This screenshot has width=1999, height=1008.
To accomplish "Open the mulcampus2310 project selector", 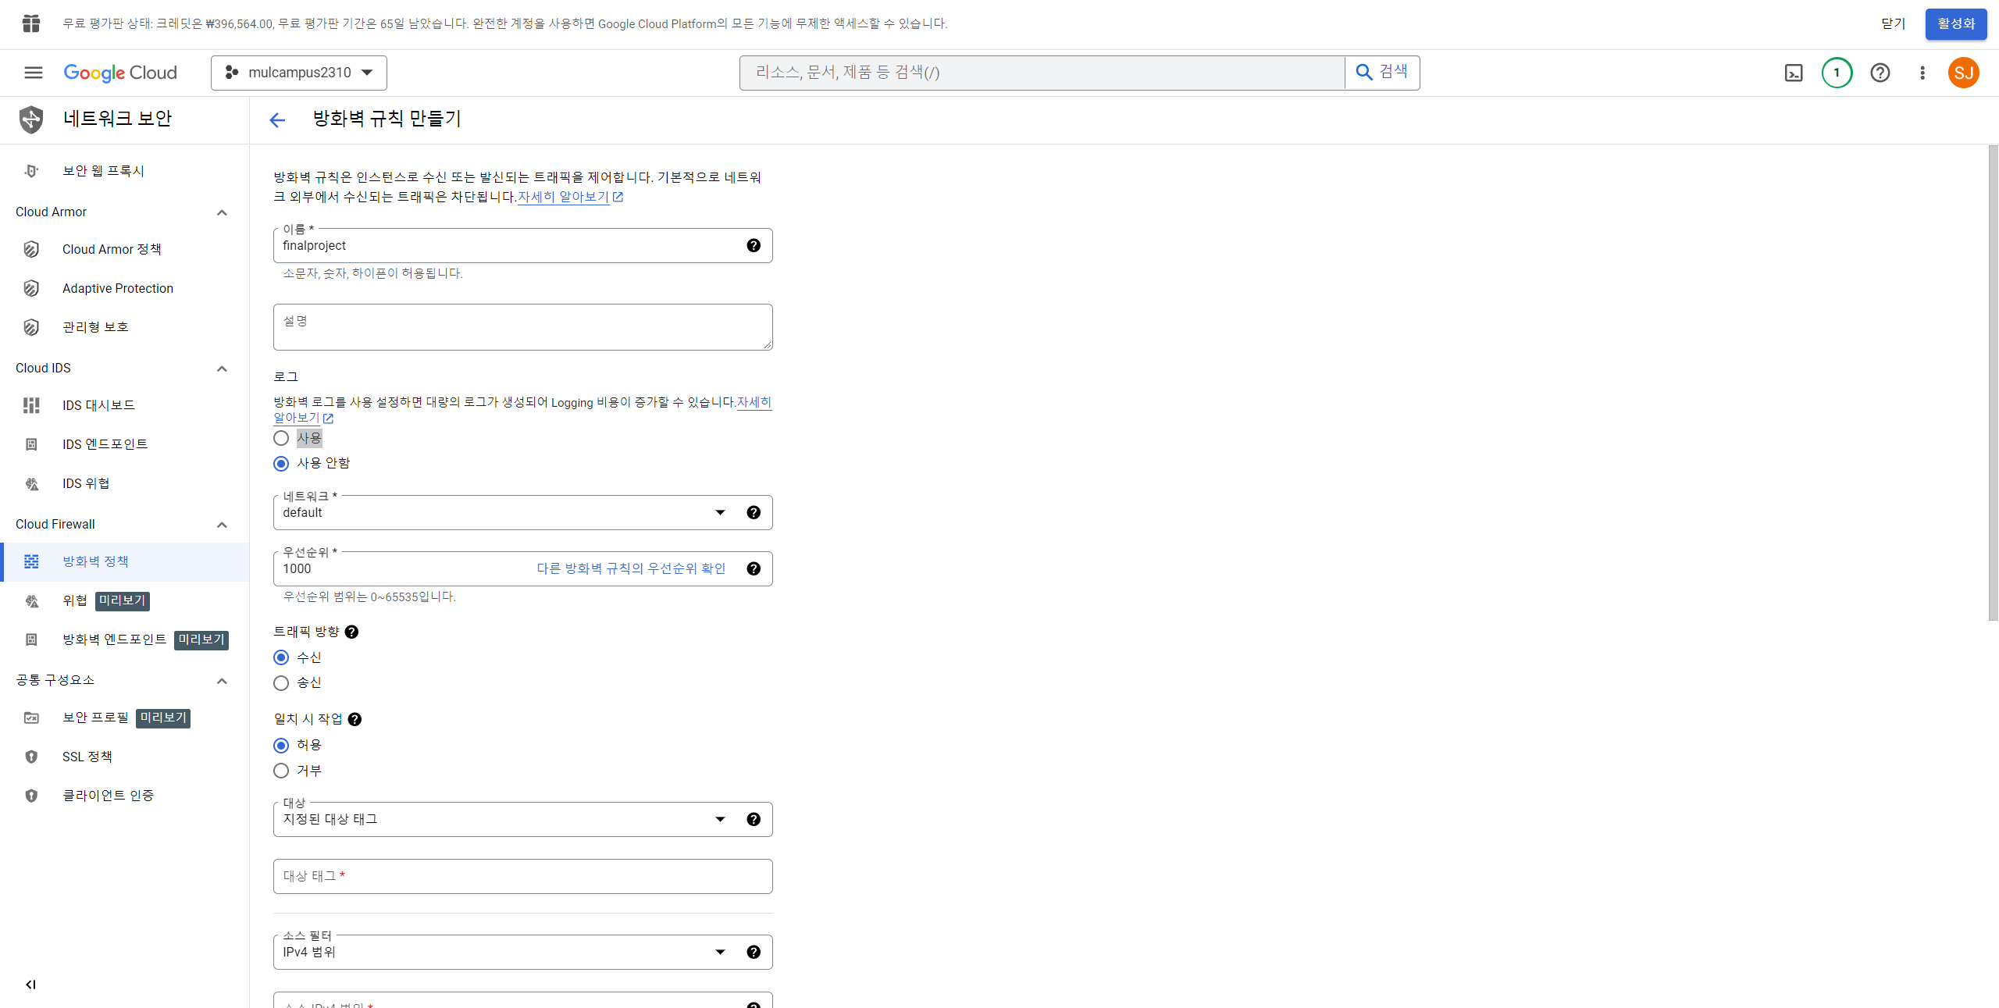I will tap(299, 73).
